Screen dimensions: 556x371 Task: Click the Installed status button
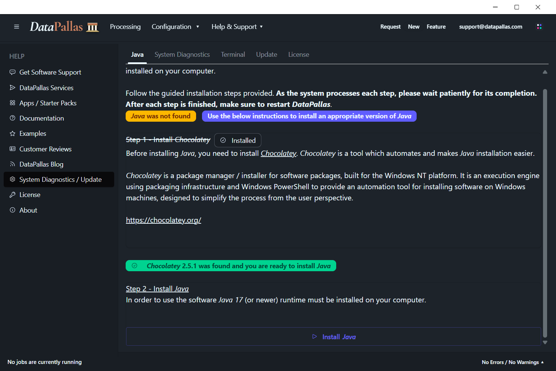[238, 140]
